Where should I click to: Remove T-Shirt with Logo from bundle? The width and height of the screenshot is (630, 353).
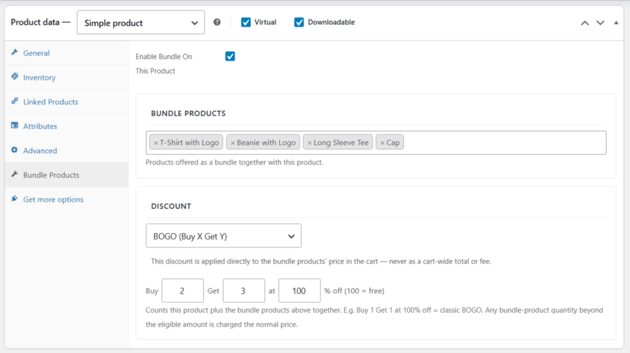pos(156,143)
